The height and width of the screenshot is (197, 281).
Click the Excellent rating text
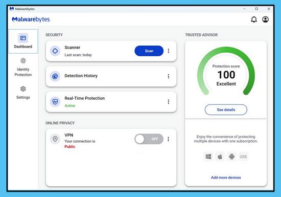click(226, 84)
